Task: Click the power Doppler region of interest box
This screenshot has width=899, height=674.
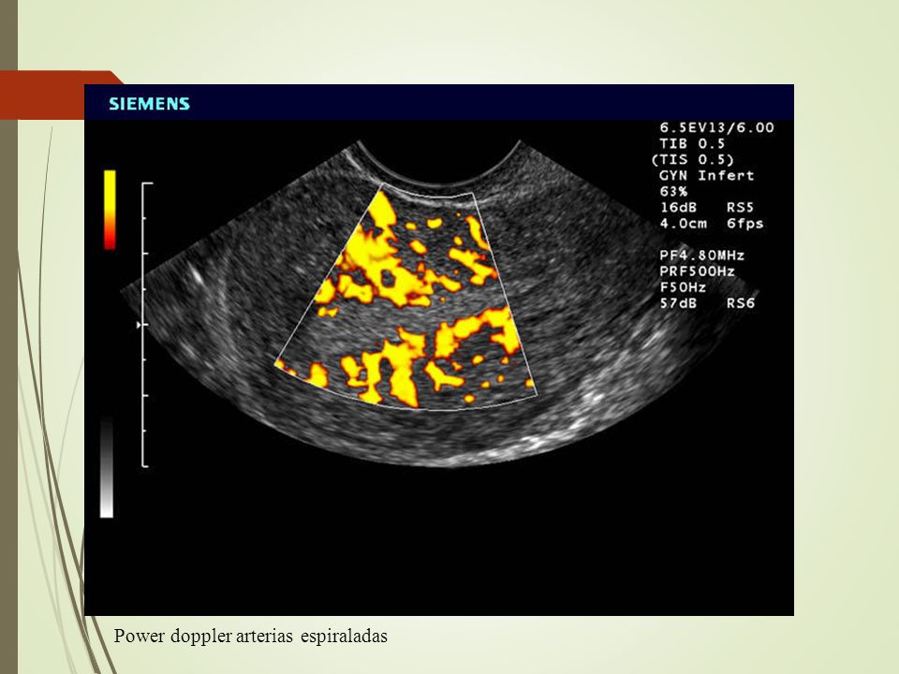Action: tap(405, 297)
